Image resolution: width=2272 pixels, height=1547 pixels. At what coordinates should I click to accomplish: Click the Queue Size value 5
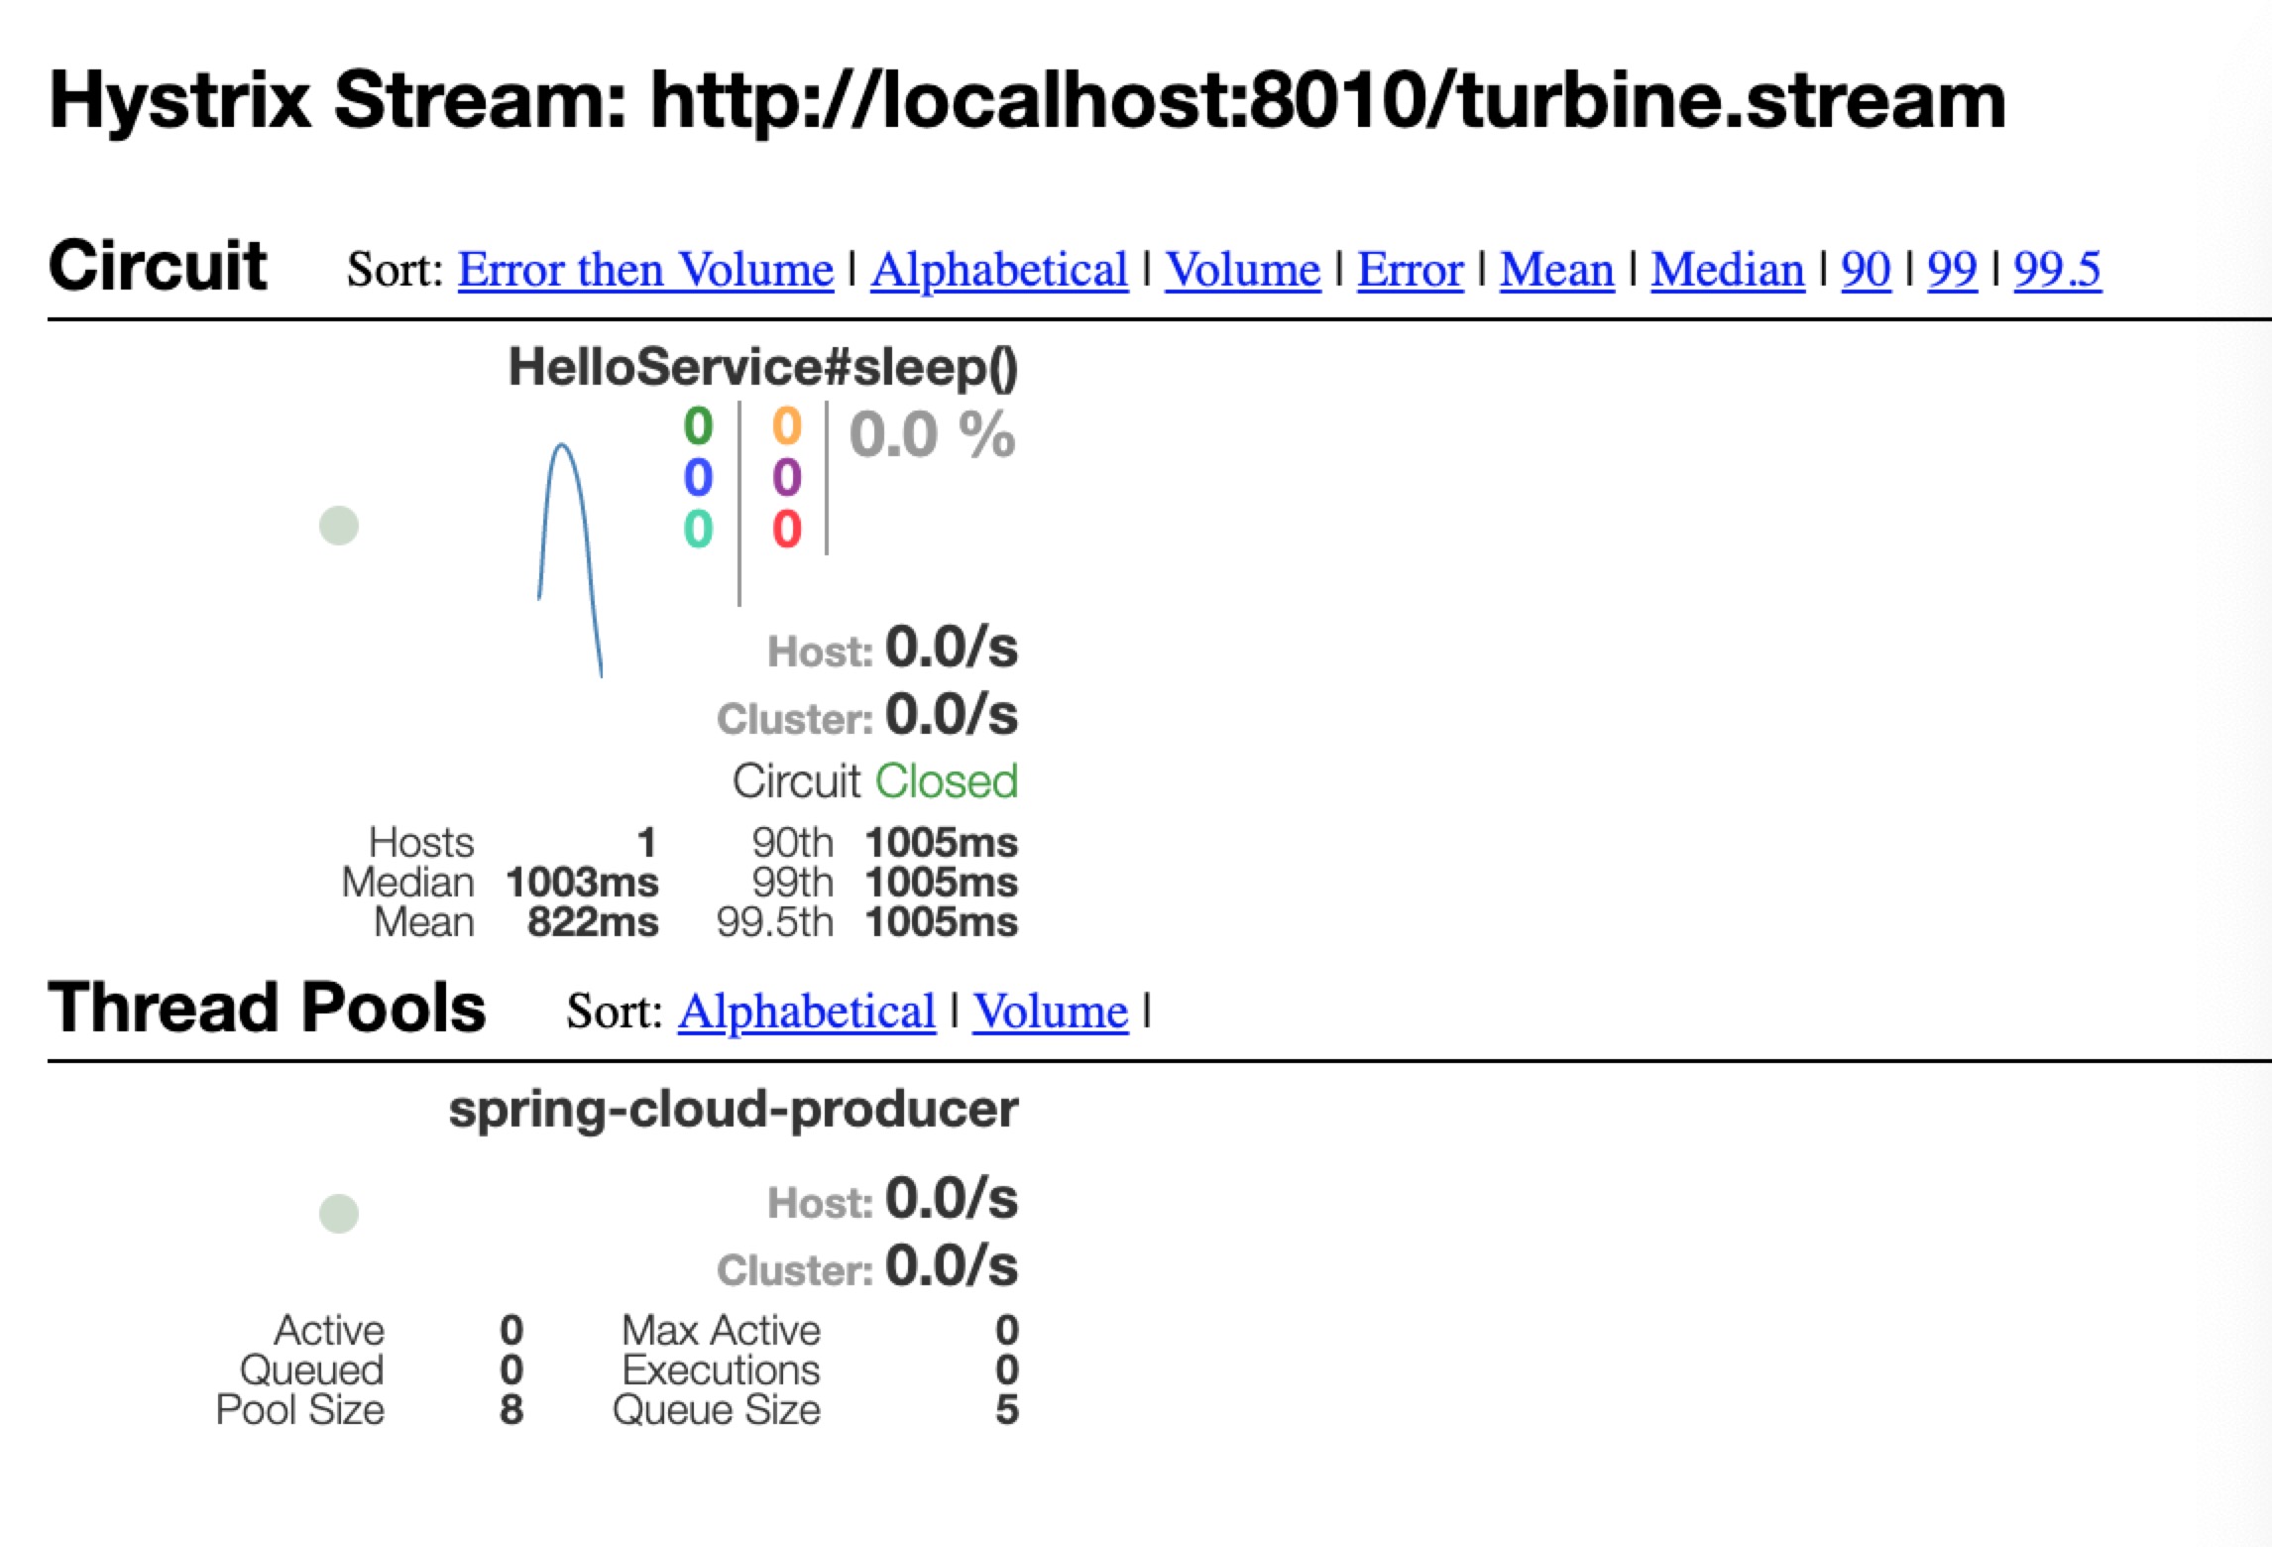(x=1007, y=1410)
